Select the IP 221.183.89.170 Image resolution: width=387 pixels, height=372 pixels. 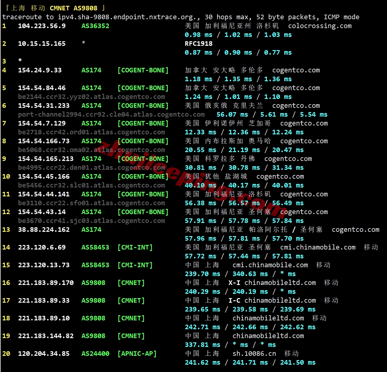[x=46, y=283]
